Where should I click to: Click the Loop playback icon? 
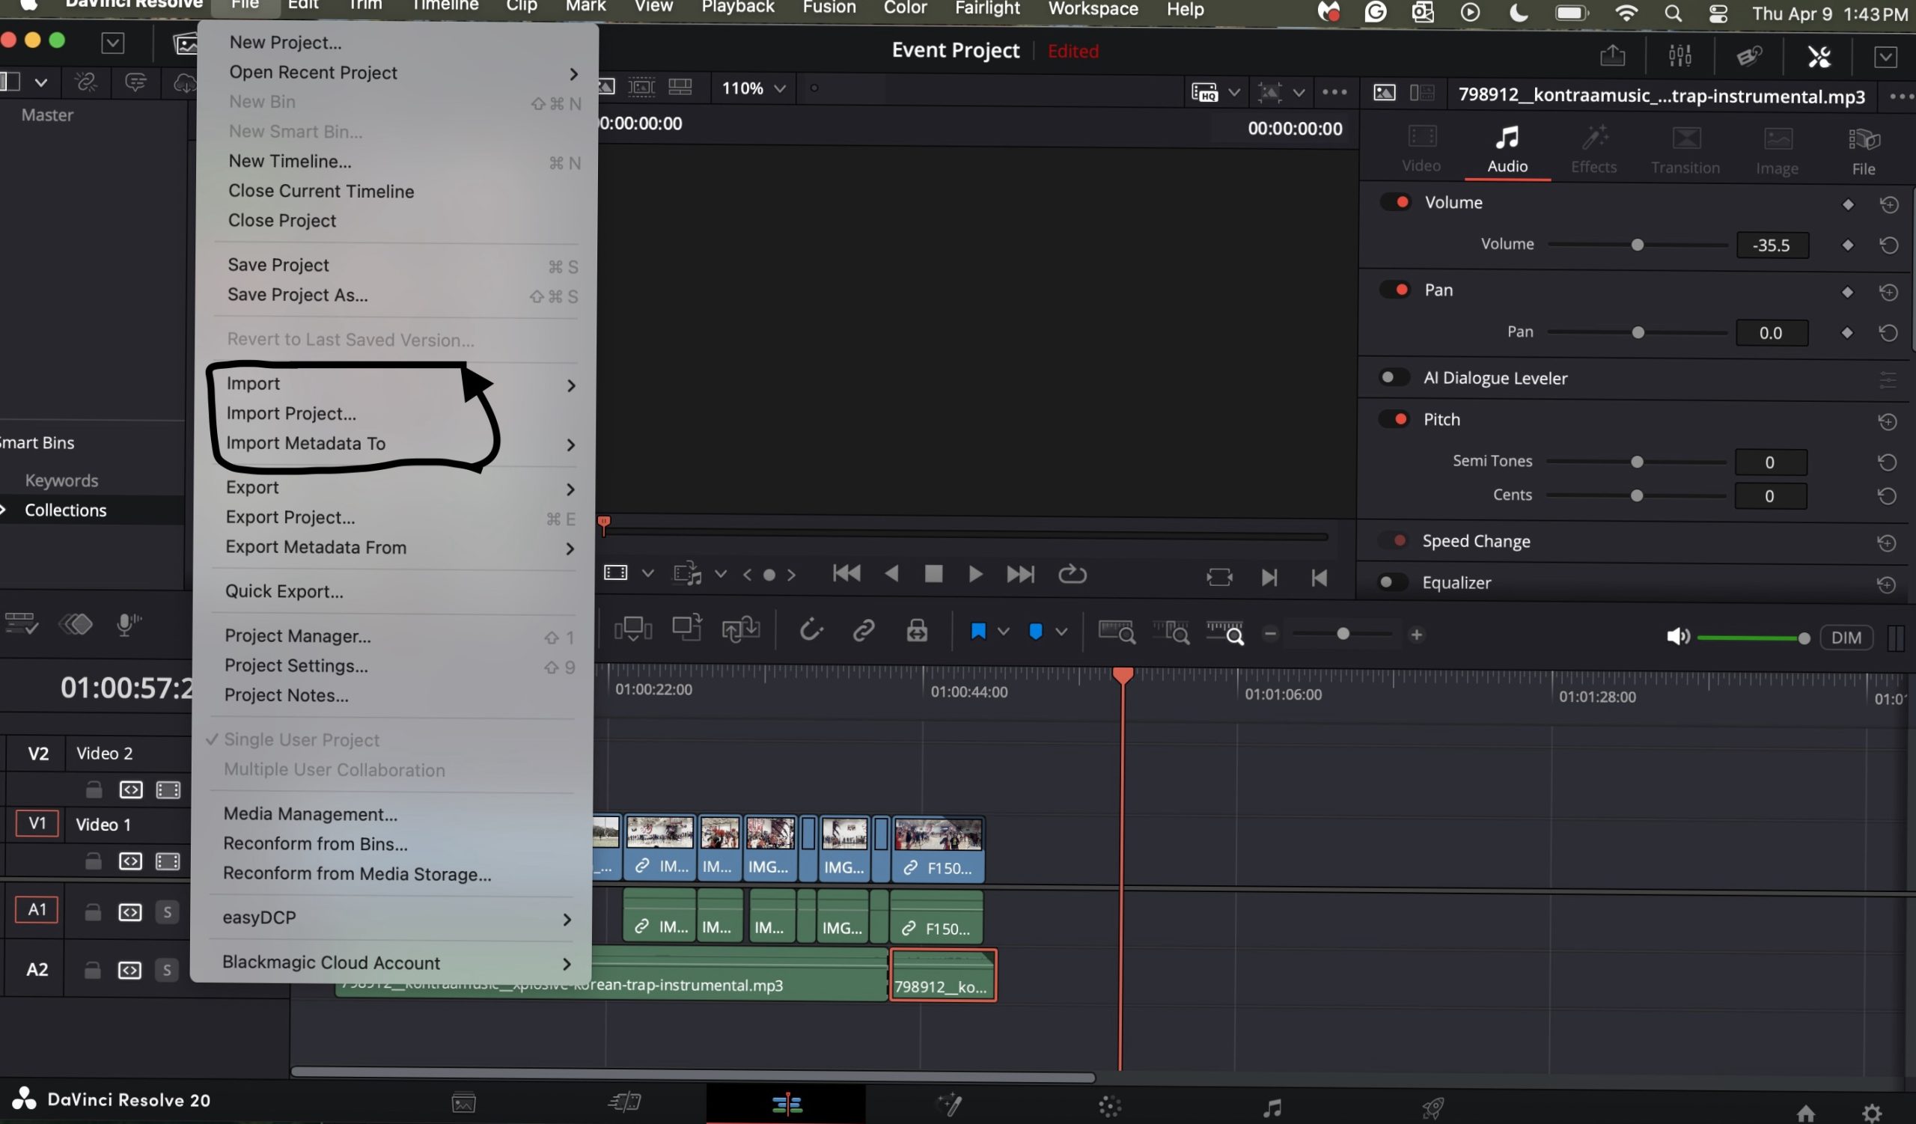[x=1072, y=575]
